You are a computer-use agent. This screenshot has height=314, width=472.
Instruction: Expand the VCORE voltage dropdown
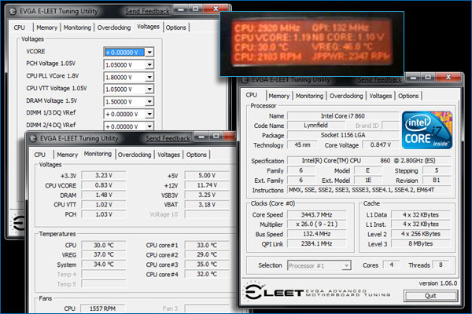[149, 53]
